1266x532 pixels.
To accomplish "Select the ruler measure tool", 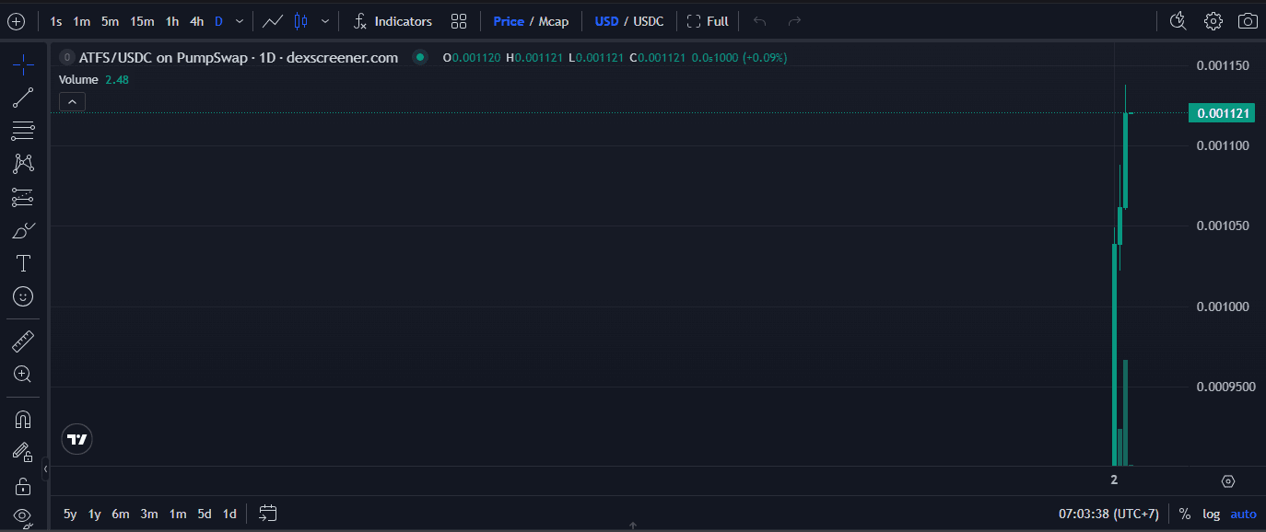I will [x=23, y=341].
